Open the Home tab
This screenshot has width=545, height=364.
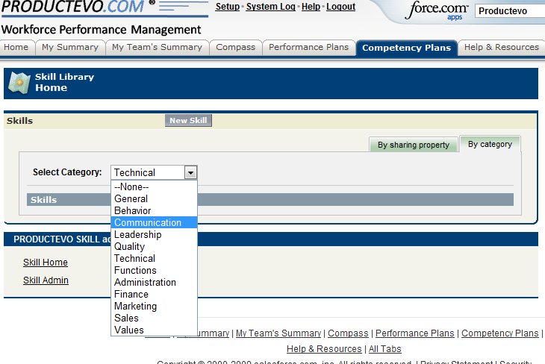pos(16,47)
